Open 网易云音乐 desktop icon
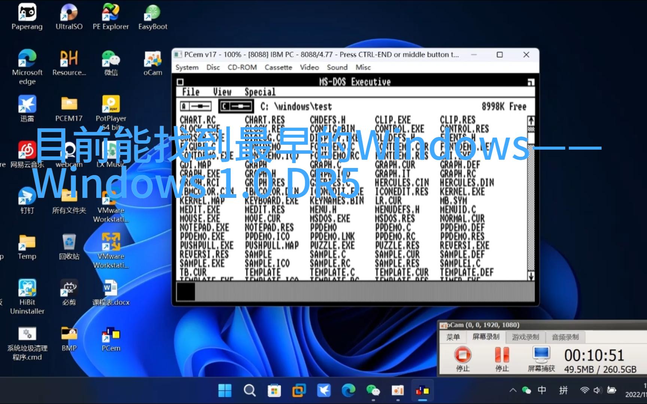647x404 pixels. (x=27, y=155)
